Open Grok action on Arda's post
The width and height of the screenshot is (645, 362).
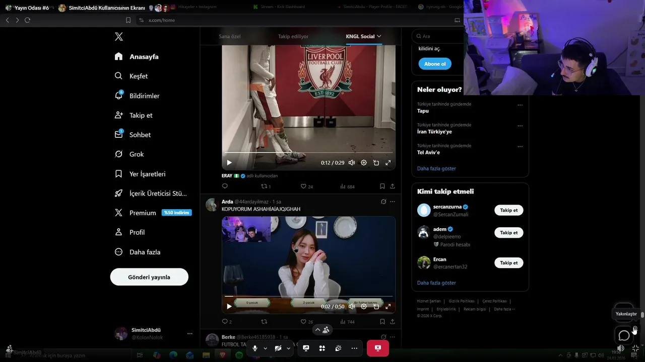point(383,202)
